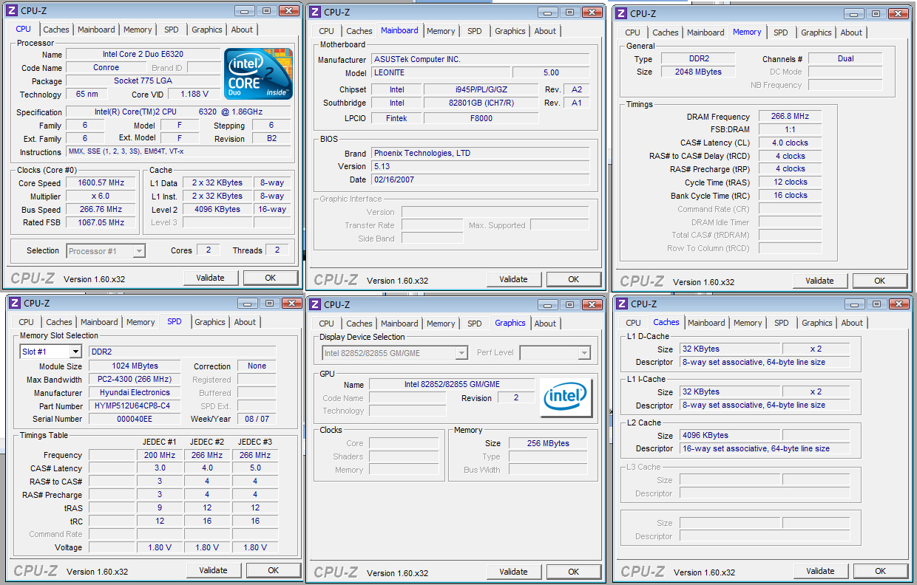Screen dimensions: 917x585
Task: Click the Serial Number '000040EE'
Action: coord(134,420)
